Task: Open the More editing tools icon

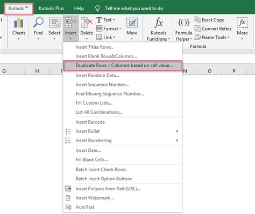Action: pos(132,23)
